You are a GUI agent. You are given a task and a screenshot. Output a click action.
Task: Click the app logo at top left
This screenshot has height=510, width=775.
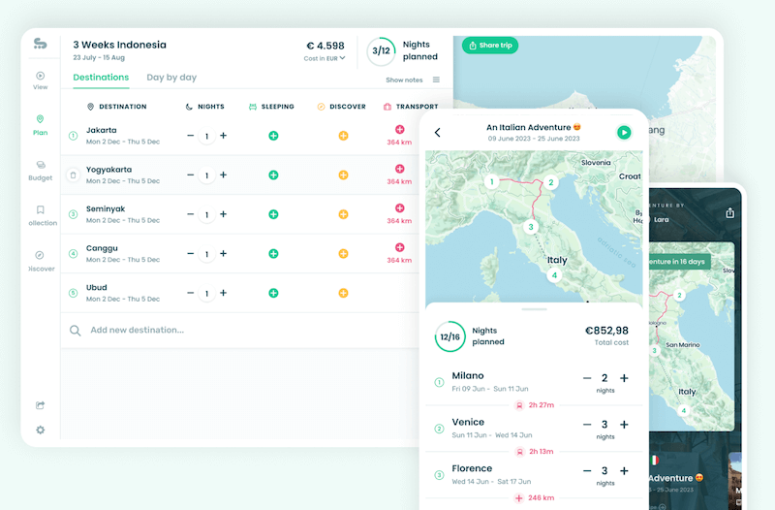pyautogui.click(x=40, y=44)
